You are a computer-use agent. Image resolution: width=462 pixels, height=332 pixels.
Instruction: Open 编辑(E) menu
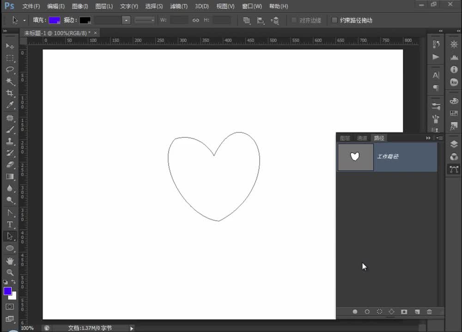[x=56, y=6]
